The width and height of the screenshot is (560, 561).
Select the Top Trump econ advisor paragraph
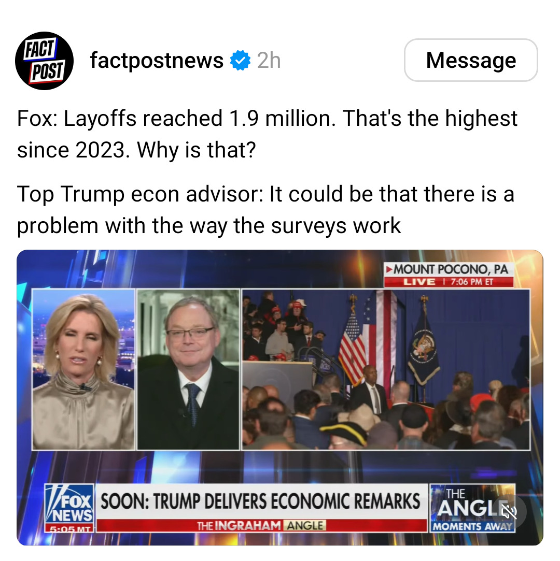[x=265, y=210]
